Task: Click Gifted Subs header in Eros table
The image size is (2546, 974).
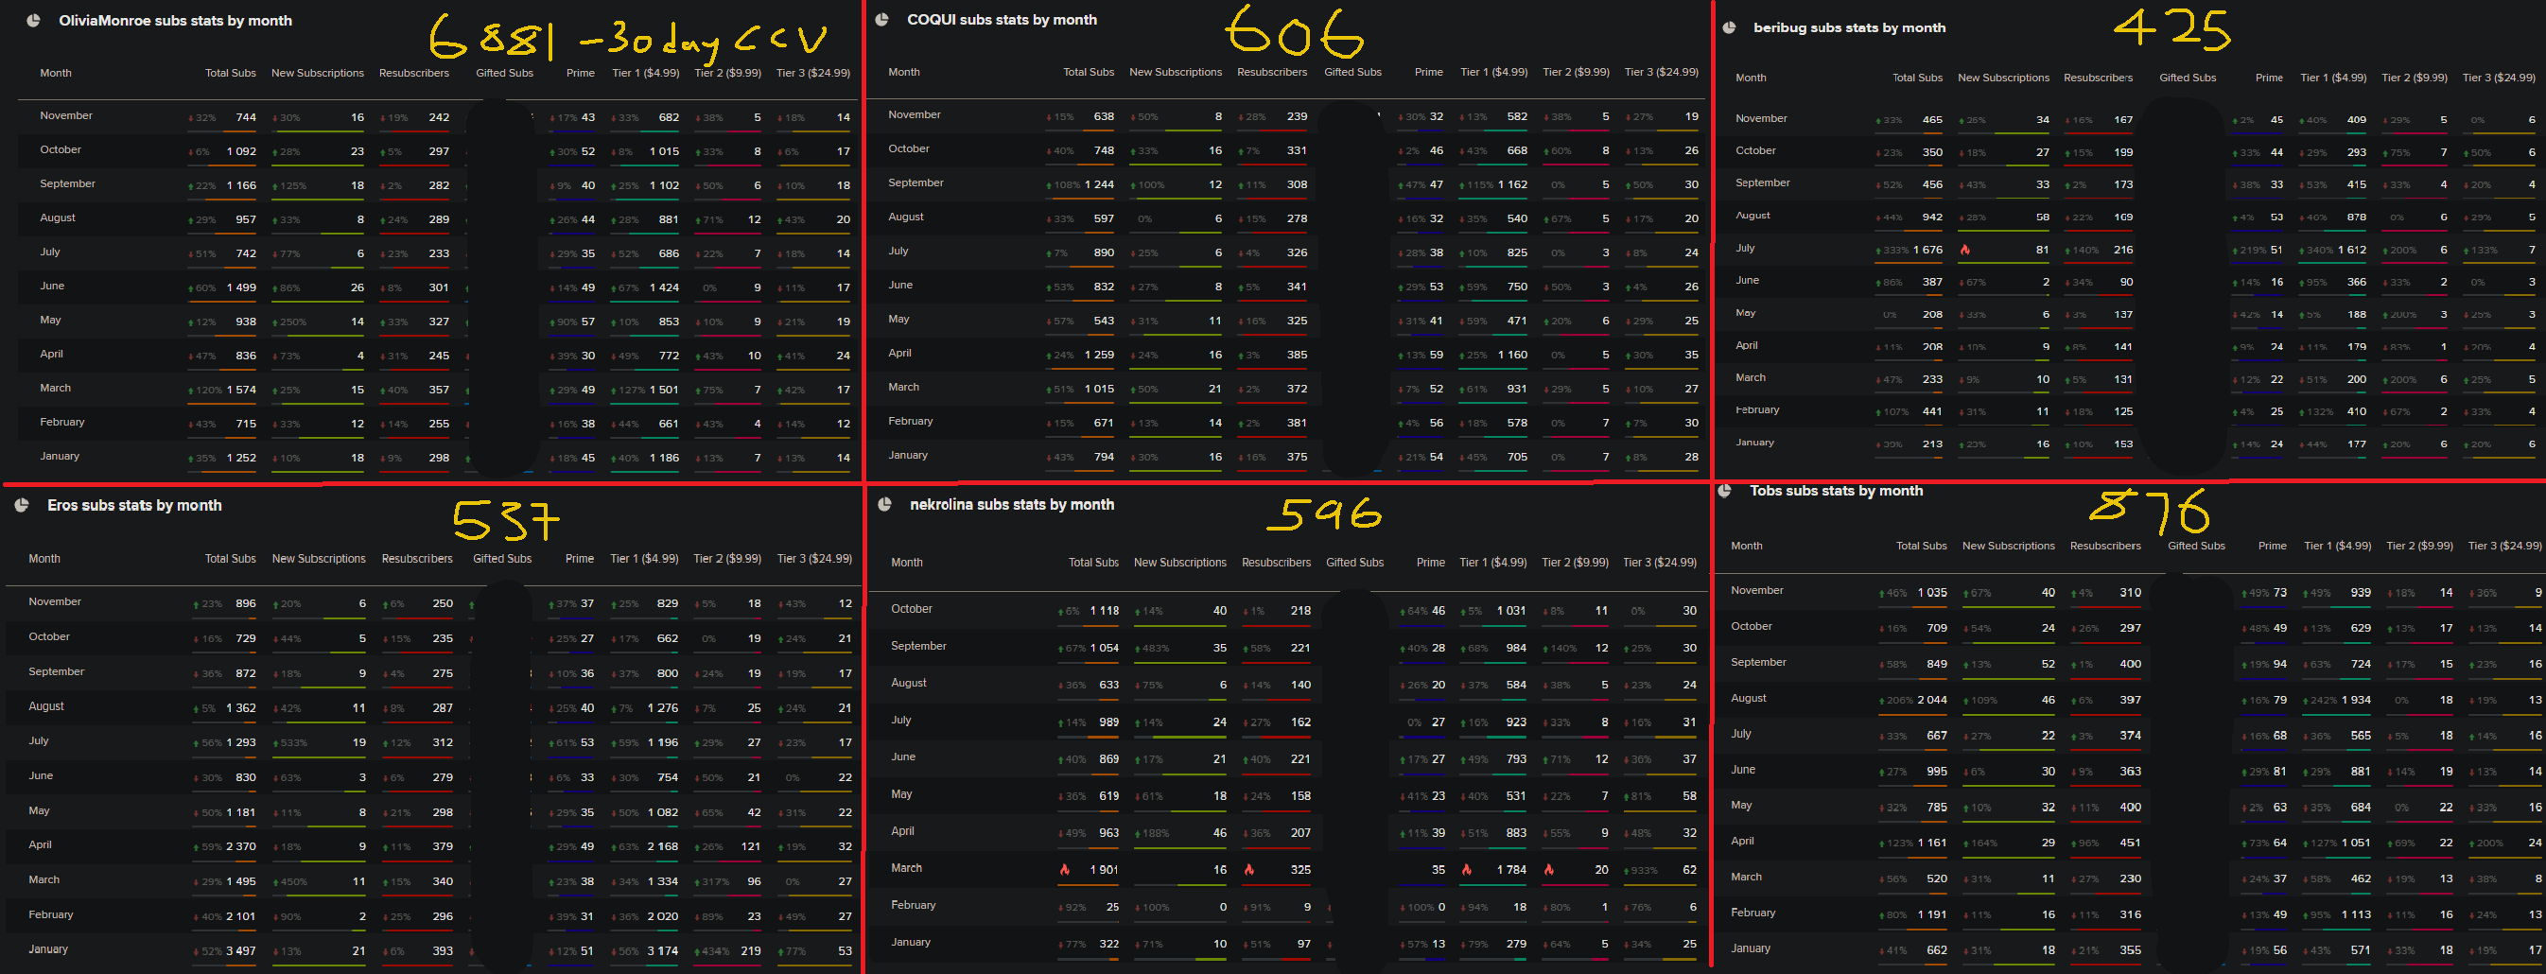Action: point(502,559)
